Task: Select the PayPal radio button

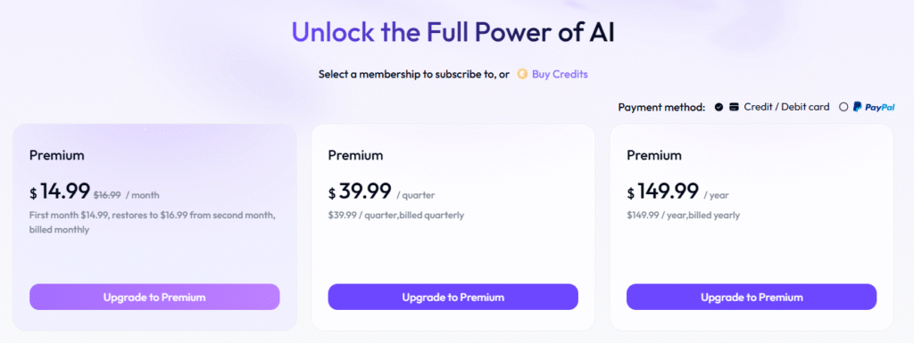Action: pos(843,107)
